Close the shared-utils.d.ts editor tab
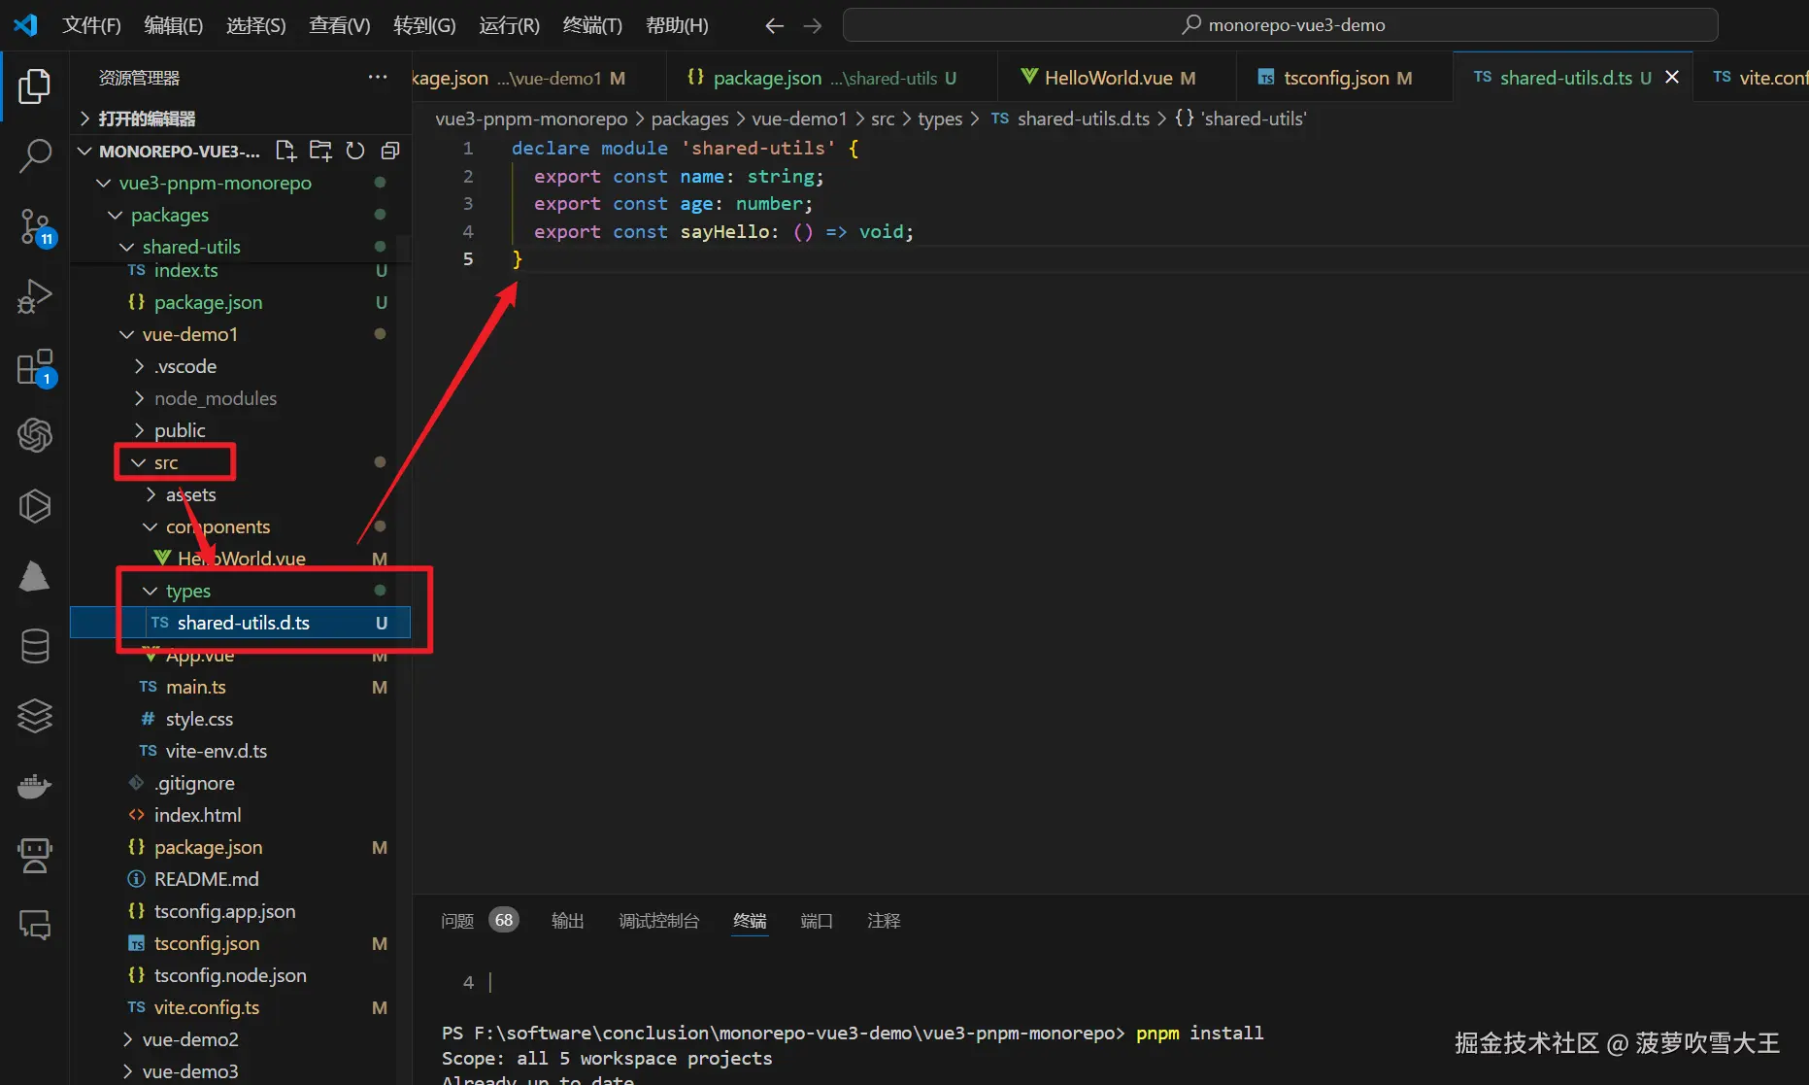Image resolution: width=1809 pixels, height=1085 pixels. pos(1672,77)
